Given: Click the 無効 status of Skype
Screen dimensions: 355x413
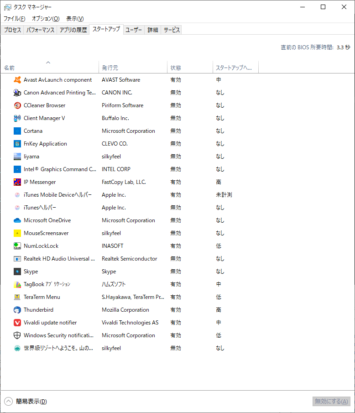Looking at the screenshot, I should pos(176,271).
